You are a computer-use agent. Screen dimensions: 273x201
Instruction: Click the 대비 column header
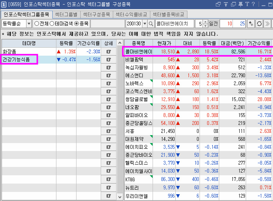coord(188,43)
